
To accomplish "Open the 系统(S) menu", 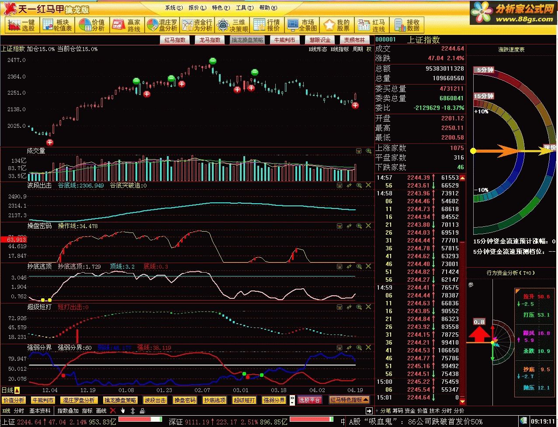I will [x=173, y=8].
